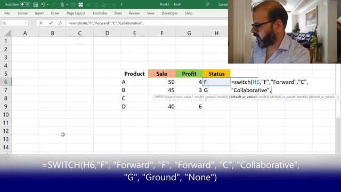Select column header A
Image resolution: width=341 pixels, height=192 pixels.
[x=25, y=33]
